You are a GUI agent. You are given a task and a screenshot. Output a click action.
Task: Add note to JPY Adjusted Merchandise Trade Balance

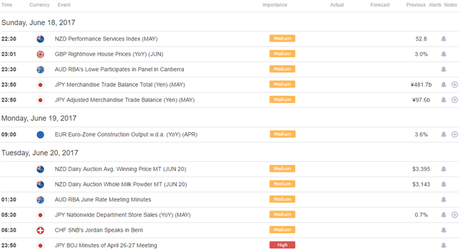pyautogui.click(x=454, y=100)
